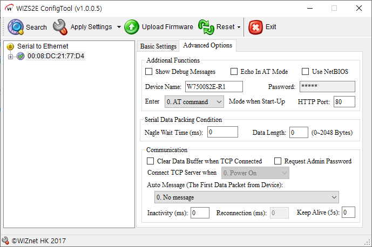
Task: Click the green Upload Firmware arrow icon
Action: (132, 27)
